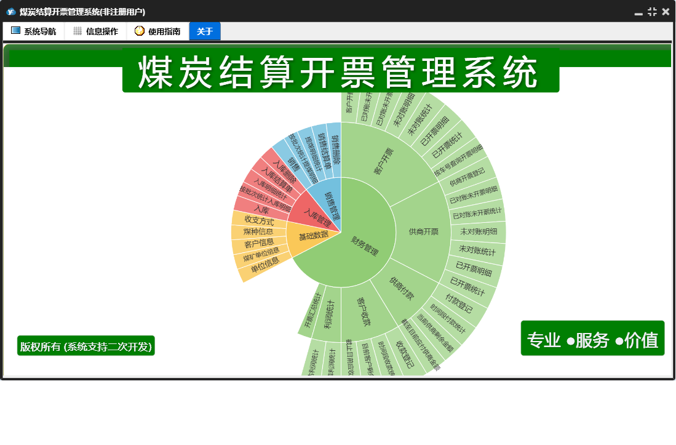
Task: Restore down the application window
Action: [652, 12]
